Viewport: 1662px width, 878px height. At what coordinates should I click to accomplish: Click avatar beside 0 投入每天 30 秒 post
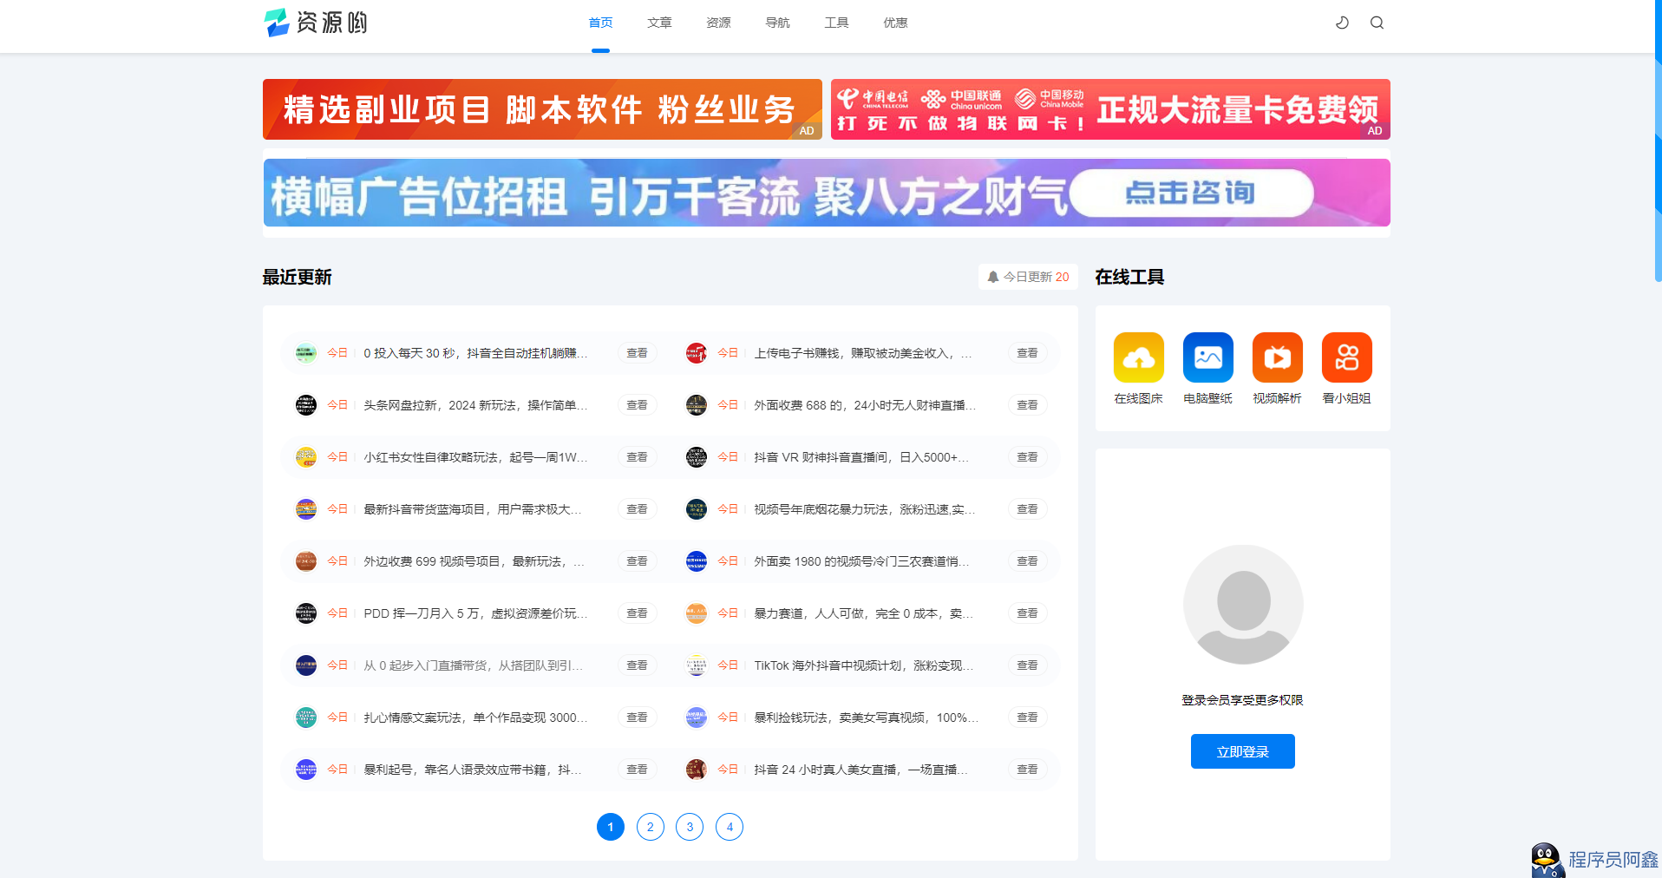(x=306, y=353)
